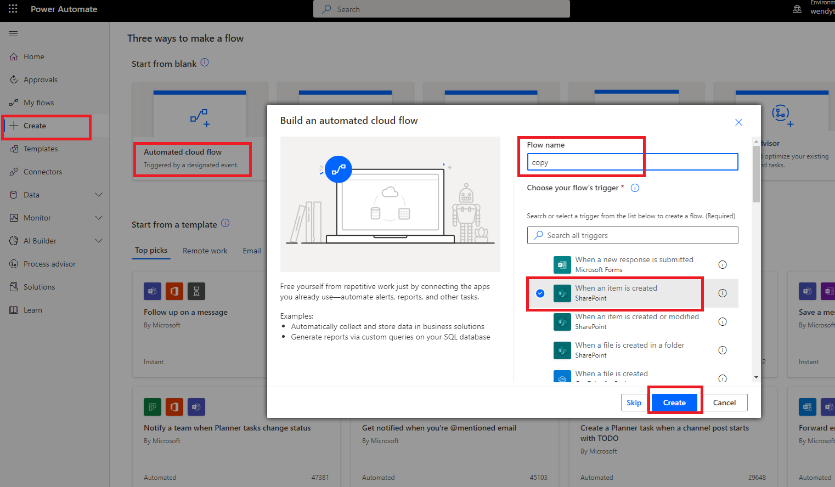This screenshot has width=835, height=487.
Task: Click the AI Builder sidebar icon
Action: point(14,241)
